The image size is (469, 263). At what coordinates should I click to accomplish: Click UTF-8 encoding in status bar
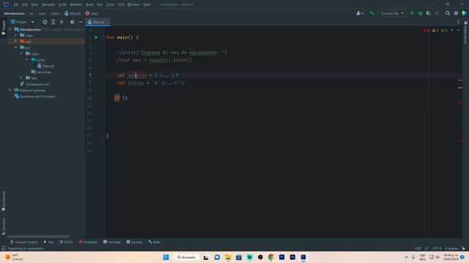click(437, 248)
